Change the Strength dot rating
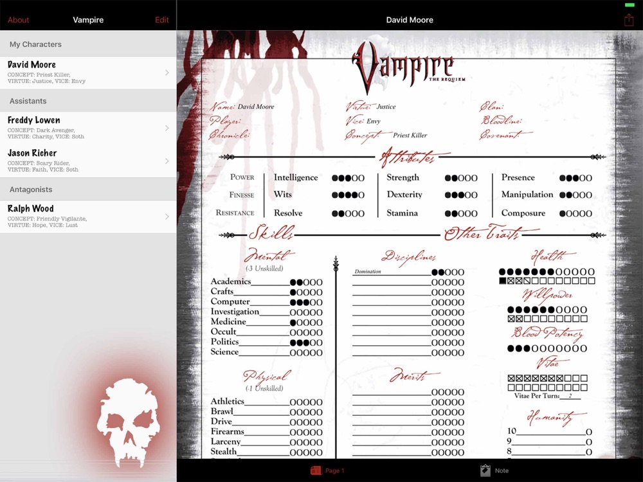643x482 pixels. (x=461, y=178)
